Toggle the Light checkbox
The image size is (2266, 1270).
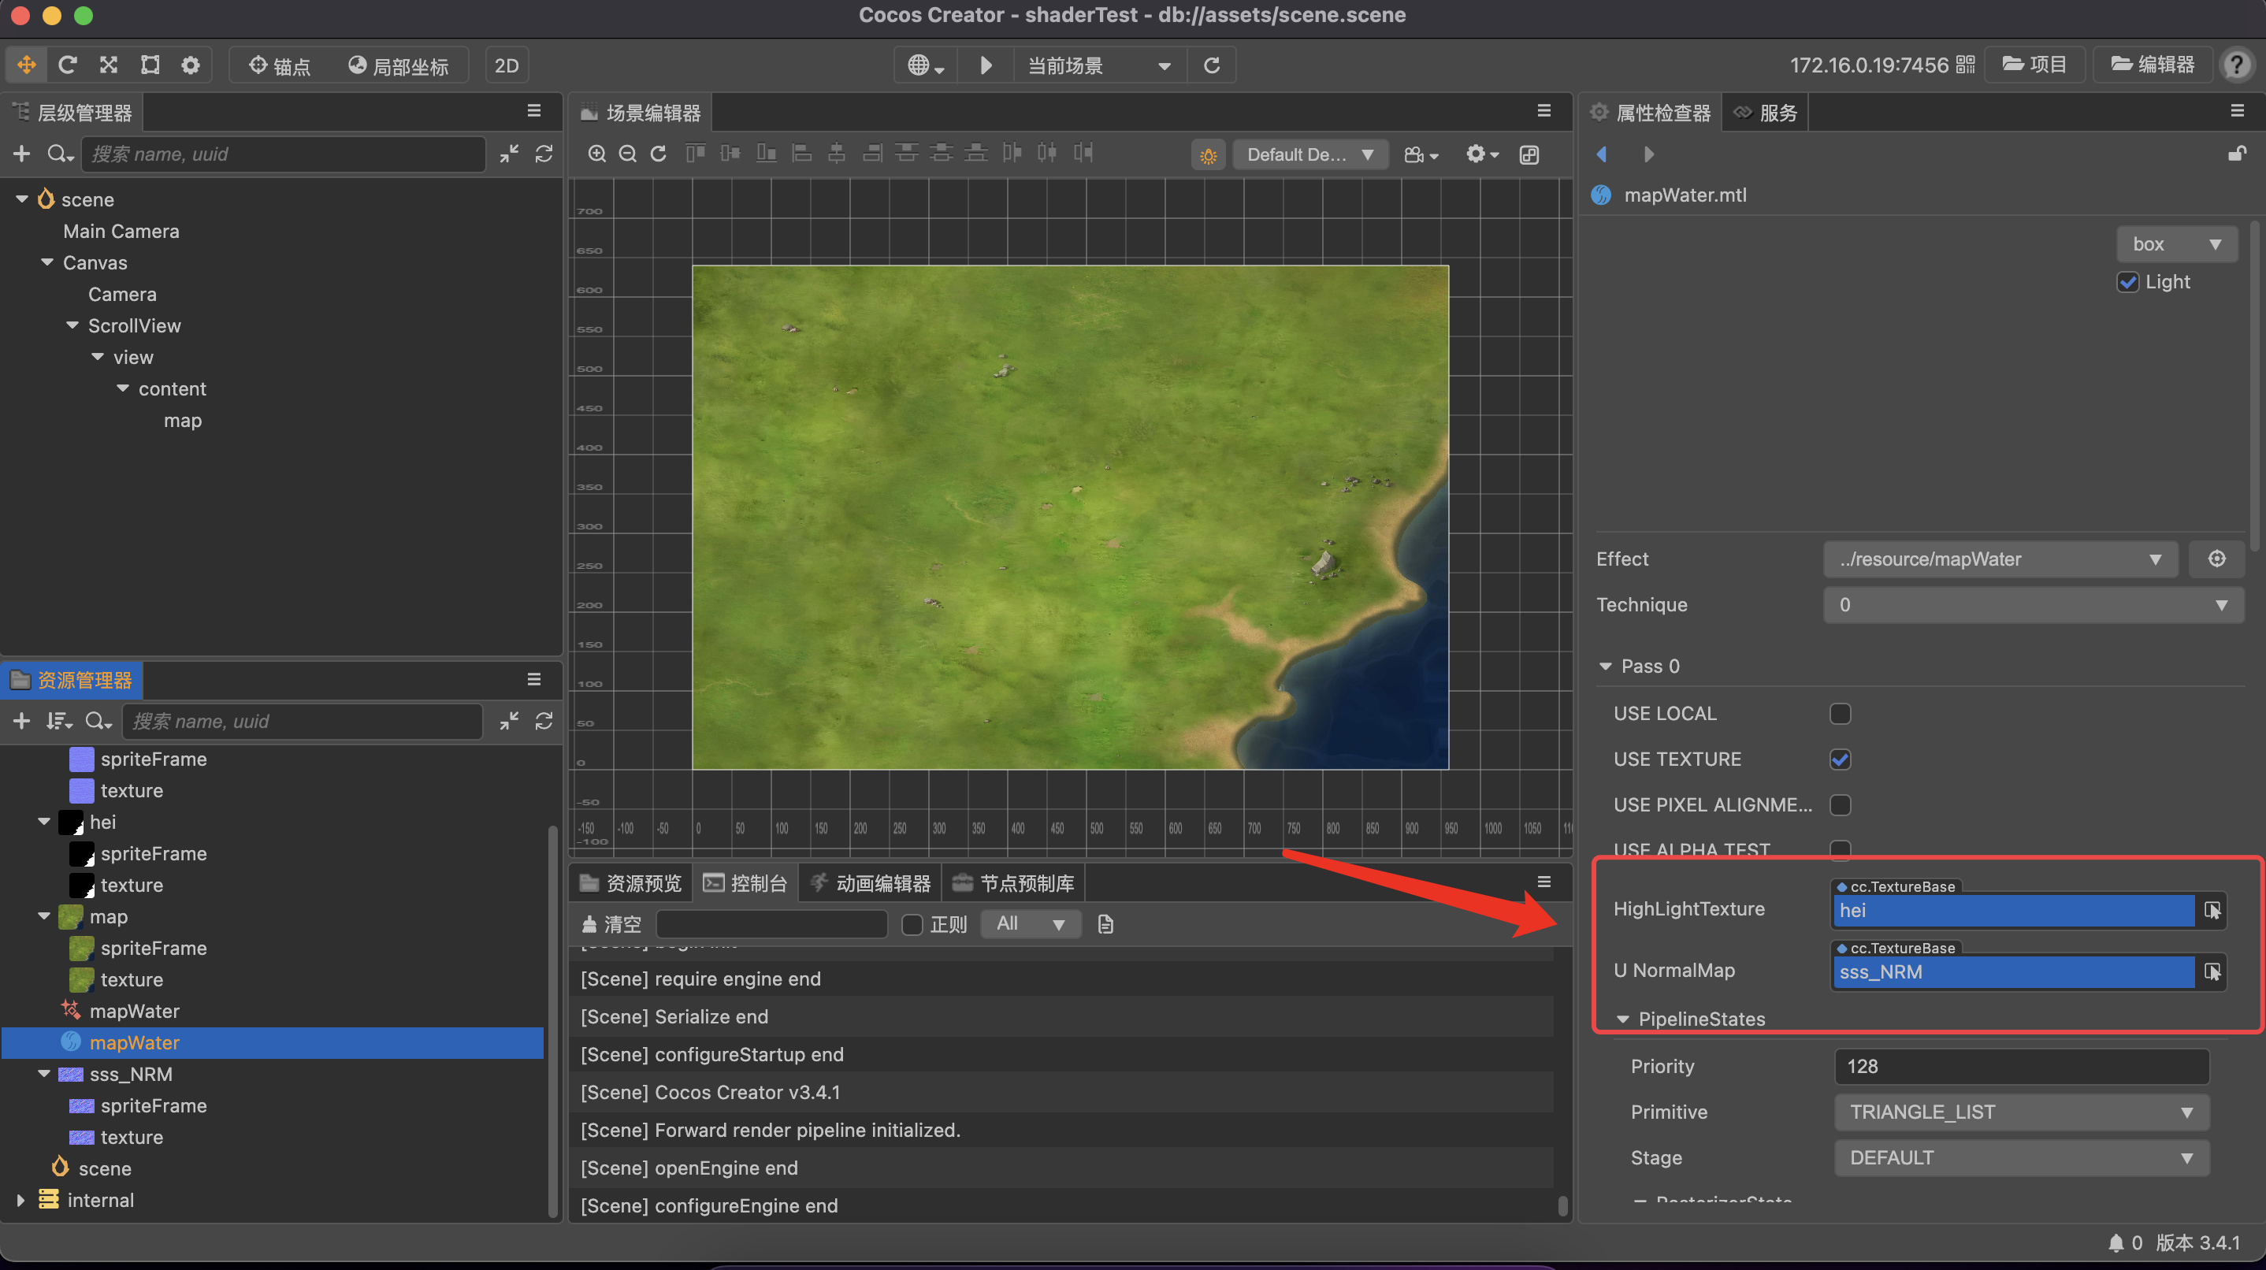click(x=2127, y=282)
